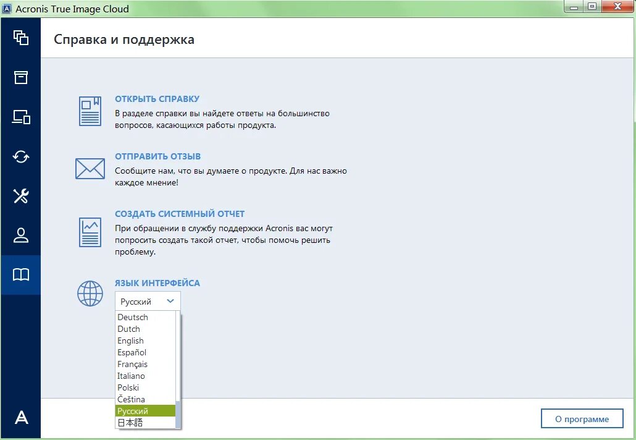Click the system report chart icon
The image size is (636, 440).
(90, 232)
